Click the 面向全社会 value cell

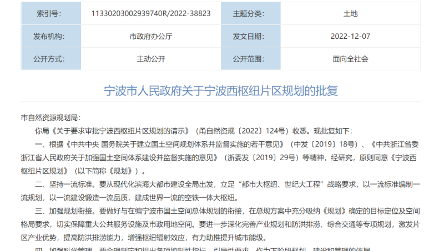pyautogui.click(x=350, y=59)
